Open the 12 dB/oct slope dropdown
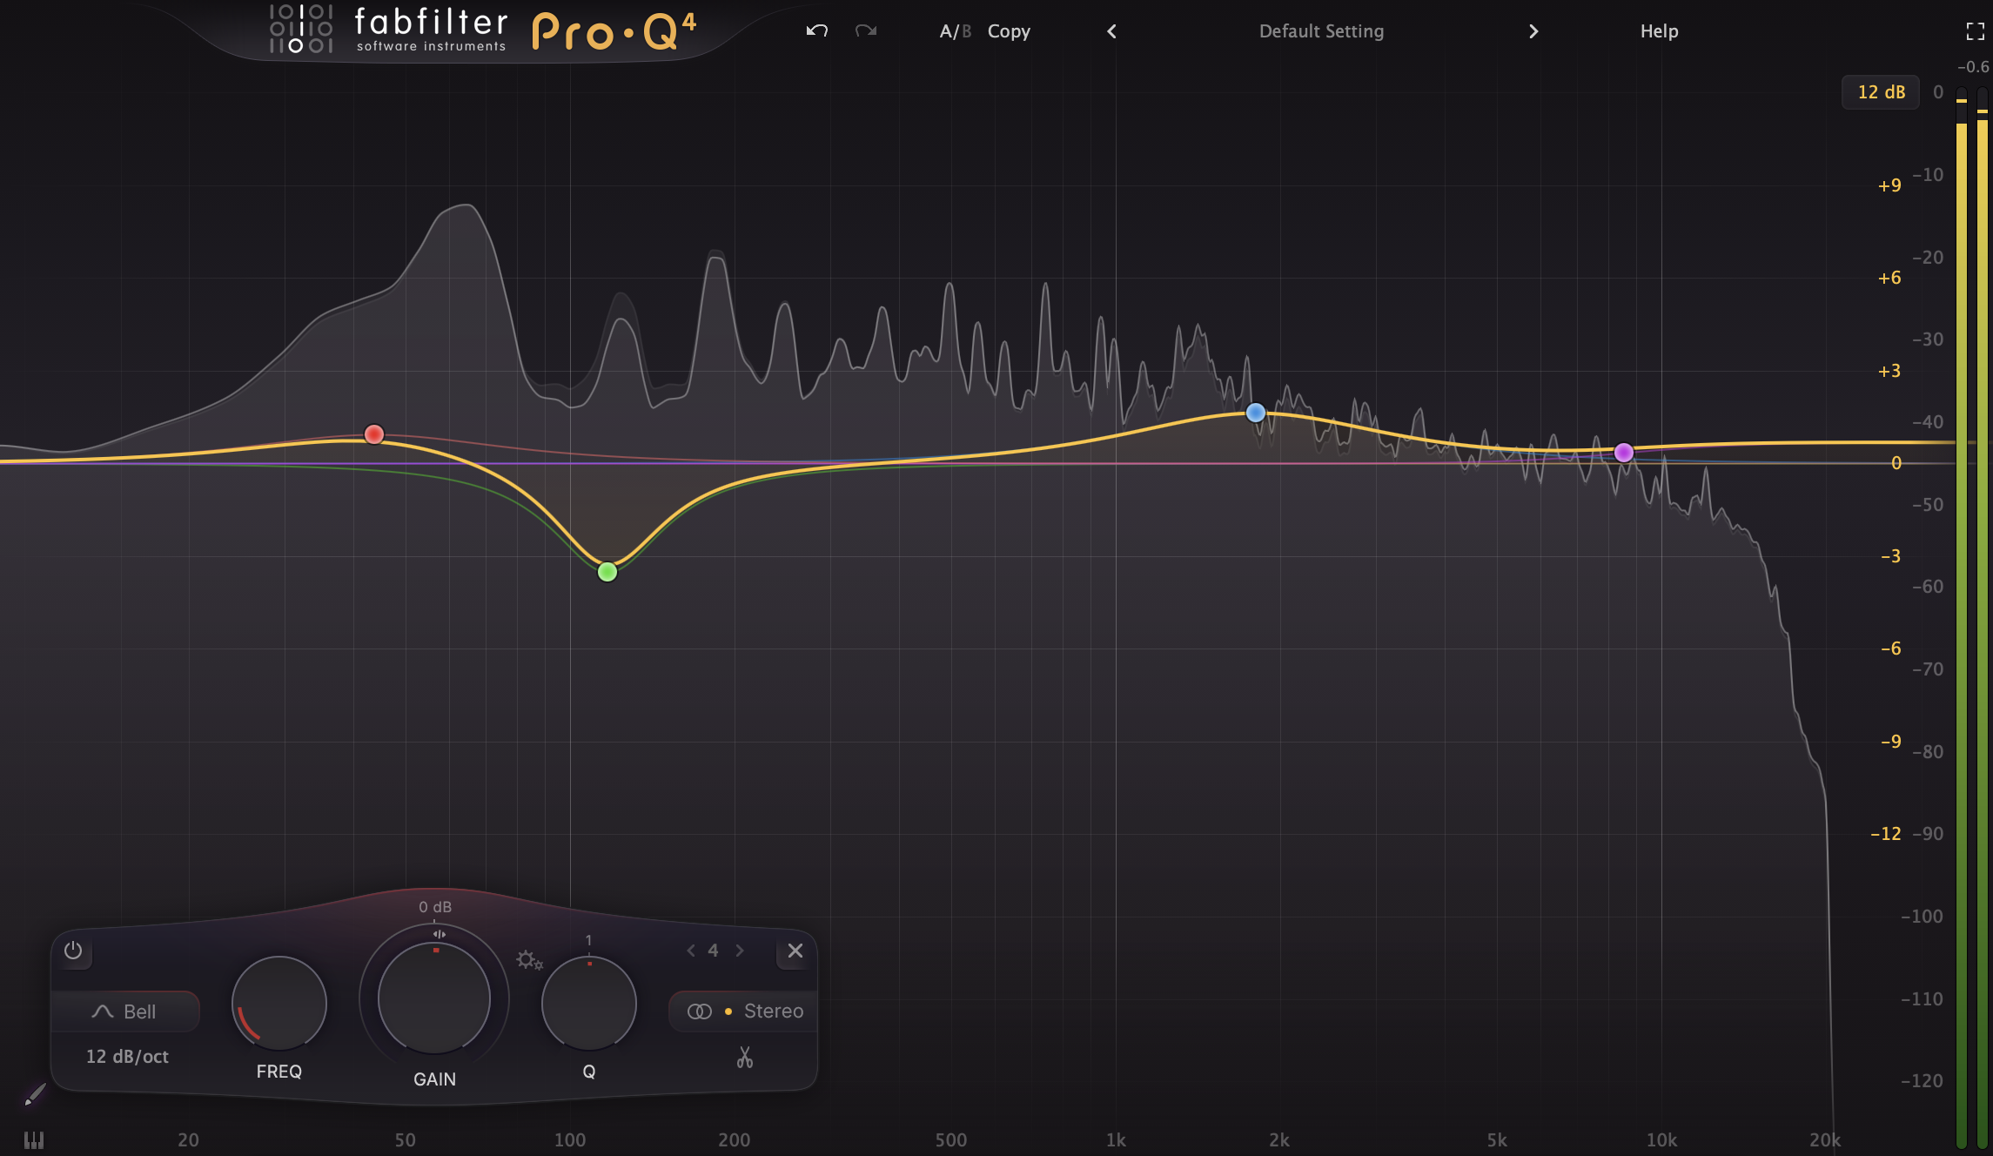 coord(127,1057)
